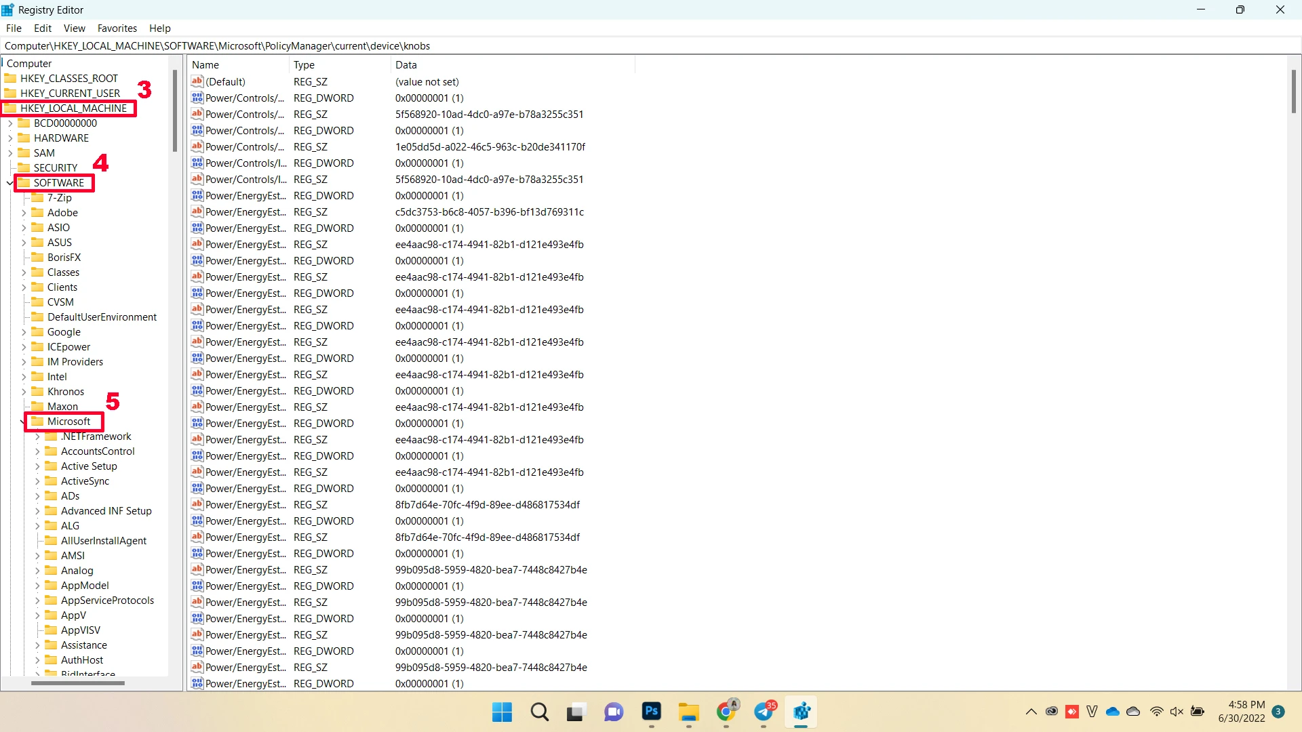1302x732 pixels.
Task: Open Telegram from the taskbar
Action: 764,712
